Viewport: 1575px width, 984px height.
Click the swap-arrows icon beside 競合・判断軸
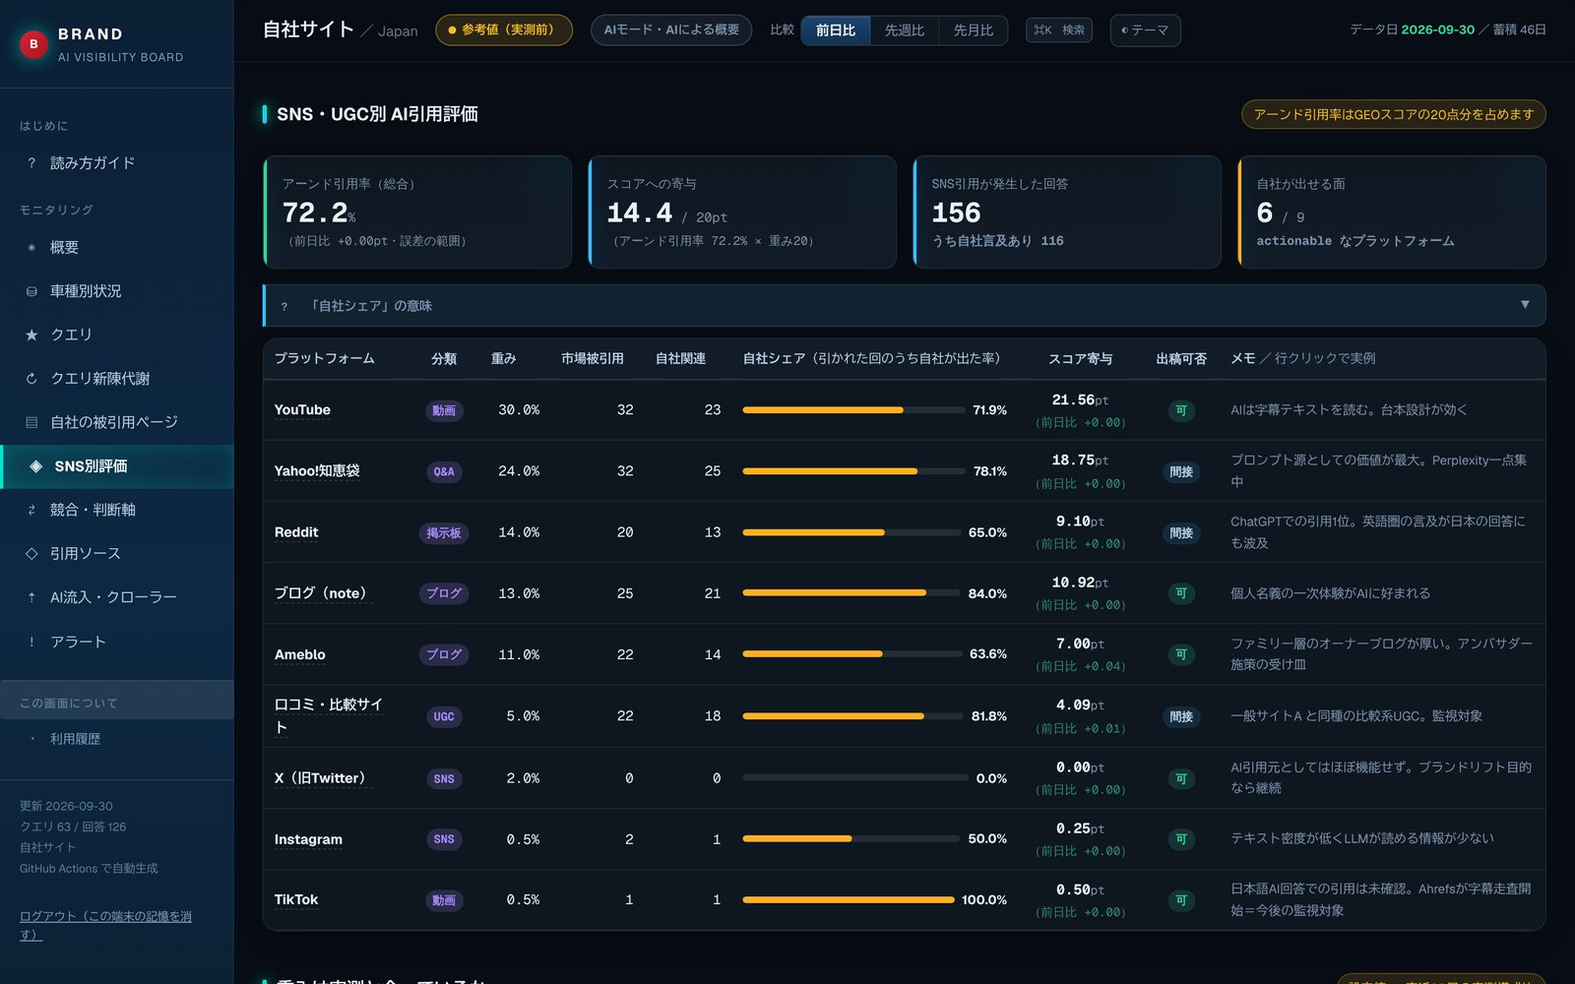pos(31,510)
